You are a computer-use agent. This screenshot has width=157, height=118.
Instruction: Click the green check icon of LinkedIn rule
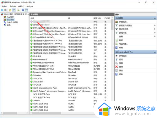31,101
